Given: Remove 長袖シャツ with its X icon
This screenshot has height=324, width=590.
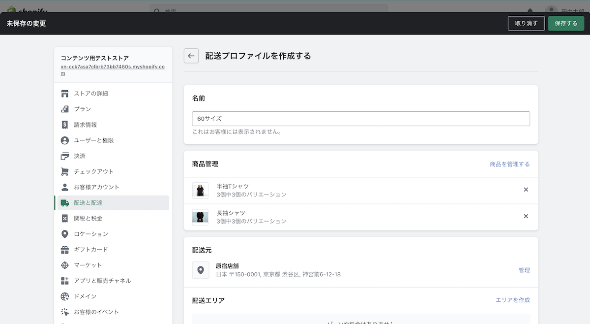Looking at the screenshot, I should coord(526,216).
